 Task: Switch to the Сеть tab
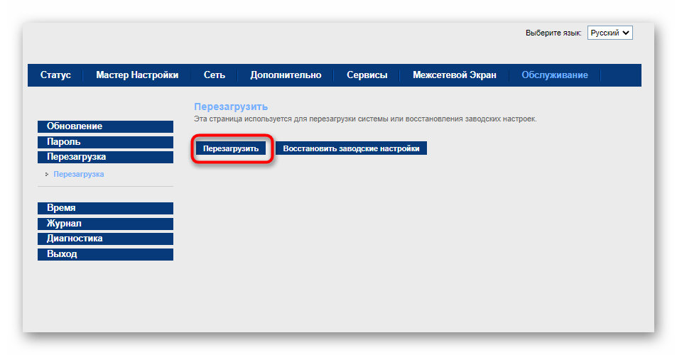[214, 75]
